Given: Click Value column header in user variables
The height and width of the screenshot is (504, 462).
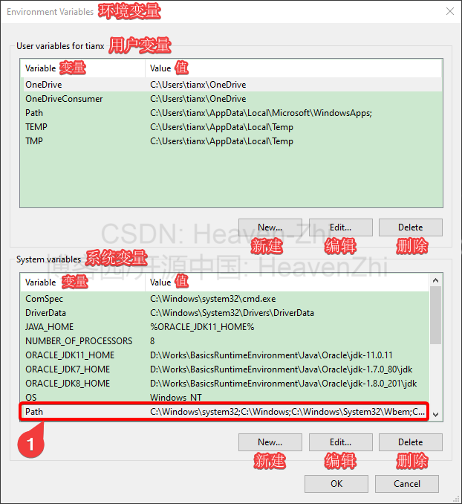Looking at the screenshot, I should 293,68.
